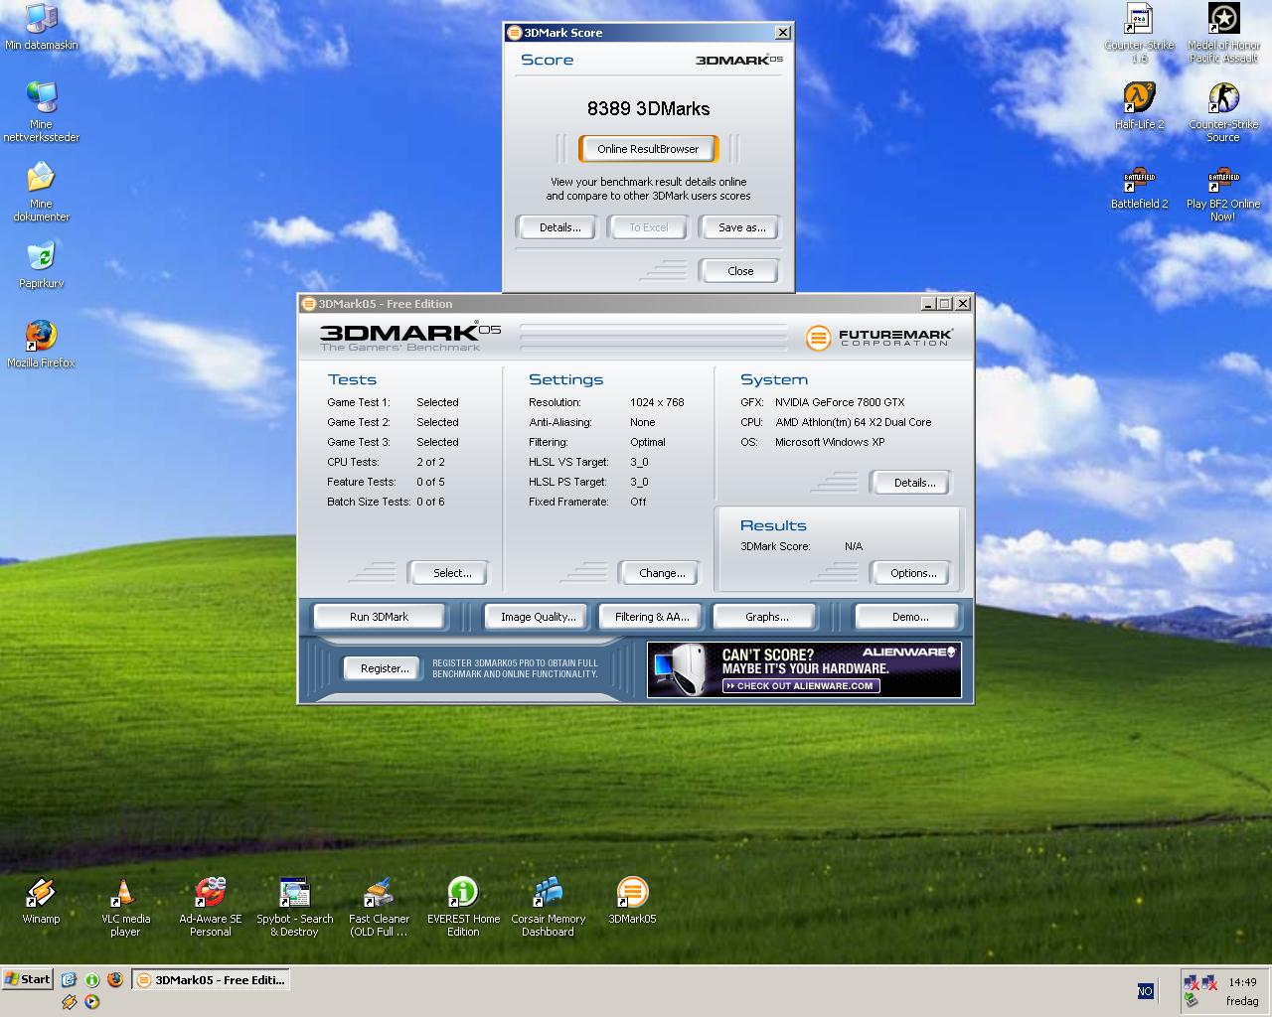The width and height of the screenshot is (1272, 1017).
Task: Click the AMD Athlon(tm) 64 X2 Dual Core text
Action: coord(854,422)
